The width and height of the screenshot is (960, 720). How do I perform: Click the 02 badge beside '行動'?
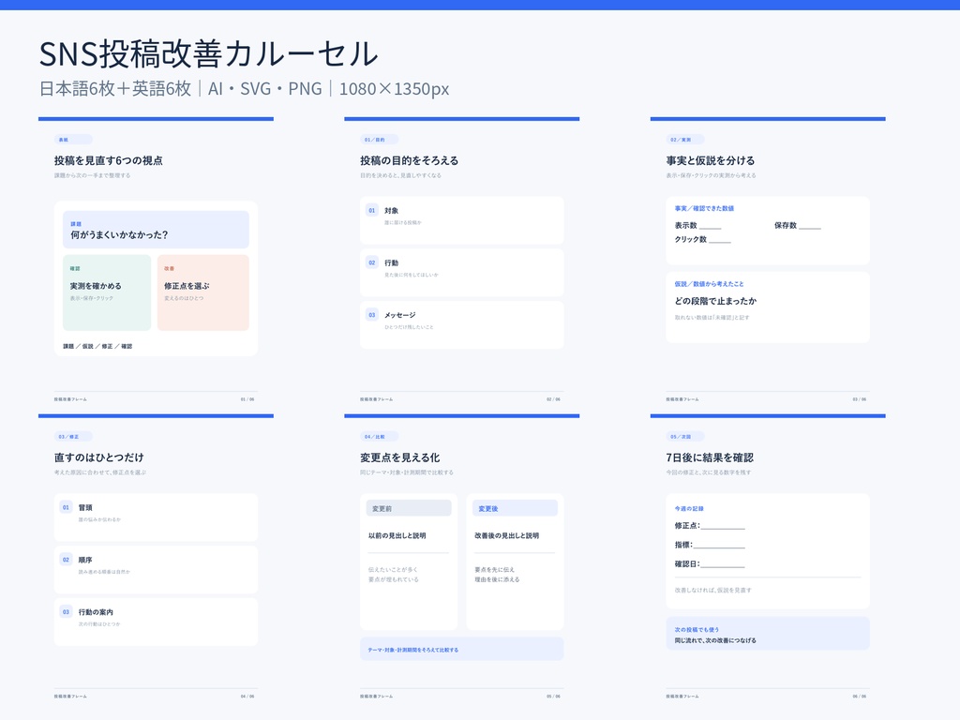pyautogui.click(x=371, y=262)
